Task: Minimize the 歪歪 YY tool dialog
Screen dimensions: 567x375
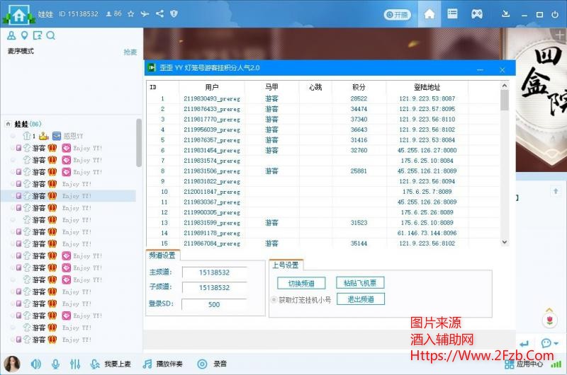Action: coord(481,69)
